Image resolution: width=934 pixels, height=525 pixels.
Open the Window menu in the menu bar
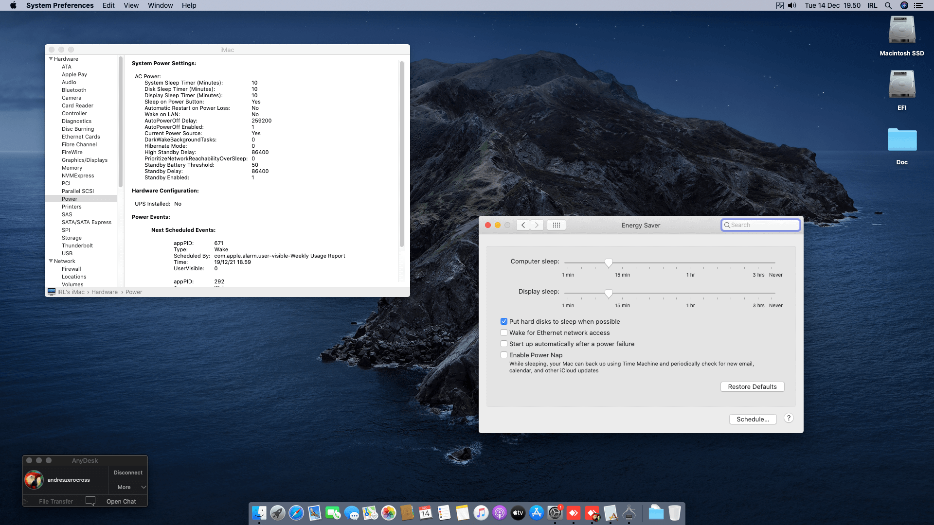click(x=160, y=5)
